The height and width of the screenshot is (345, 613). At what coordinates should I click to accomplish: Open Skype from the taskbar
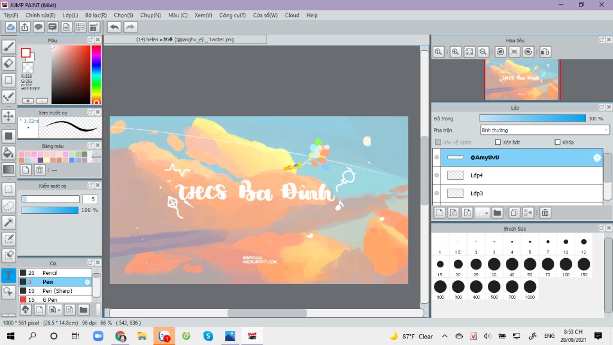pos(208,336)
